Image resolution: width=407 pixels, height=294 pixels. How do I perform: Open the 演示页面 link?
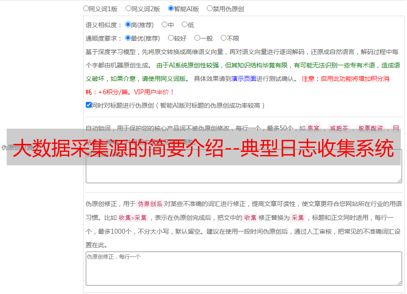coord(244,79)
